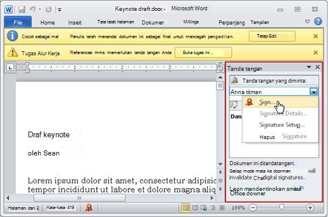Click the zoom in plus button
328x217 pixels.
click(x=310, y=207)
